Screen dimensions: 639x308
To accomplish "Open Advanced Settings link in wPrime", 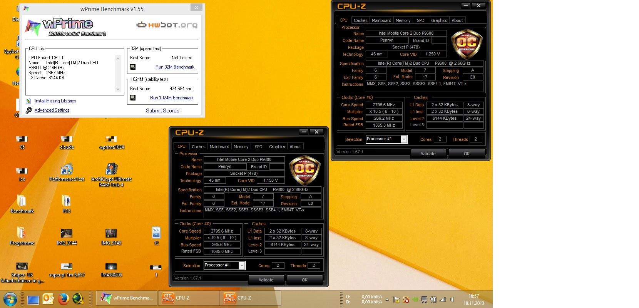I will (52, 110).
